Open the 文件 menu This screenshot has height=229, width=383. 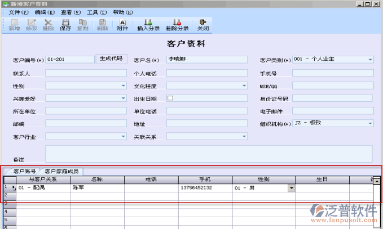tap(20, 12)
